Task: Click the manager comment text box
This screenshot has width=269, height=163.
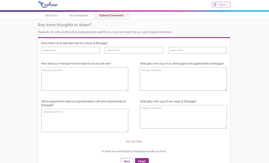Action: [x=85, y=79]
